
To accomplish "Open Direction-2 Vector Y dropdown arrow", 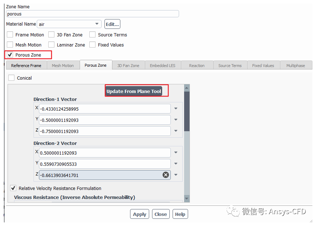I will coord(176,164).
